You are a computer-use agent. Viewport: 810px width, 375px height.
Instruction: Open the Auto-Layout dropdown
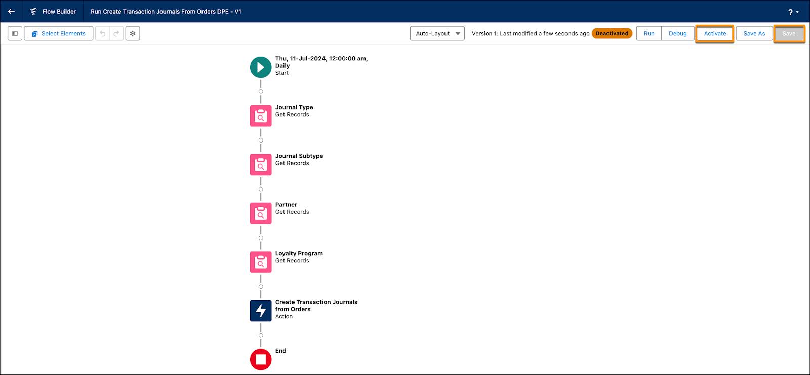437,33
